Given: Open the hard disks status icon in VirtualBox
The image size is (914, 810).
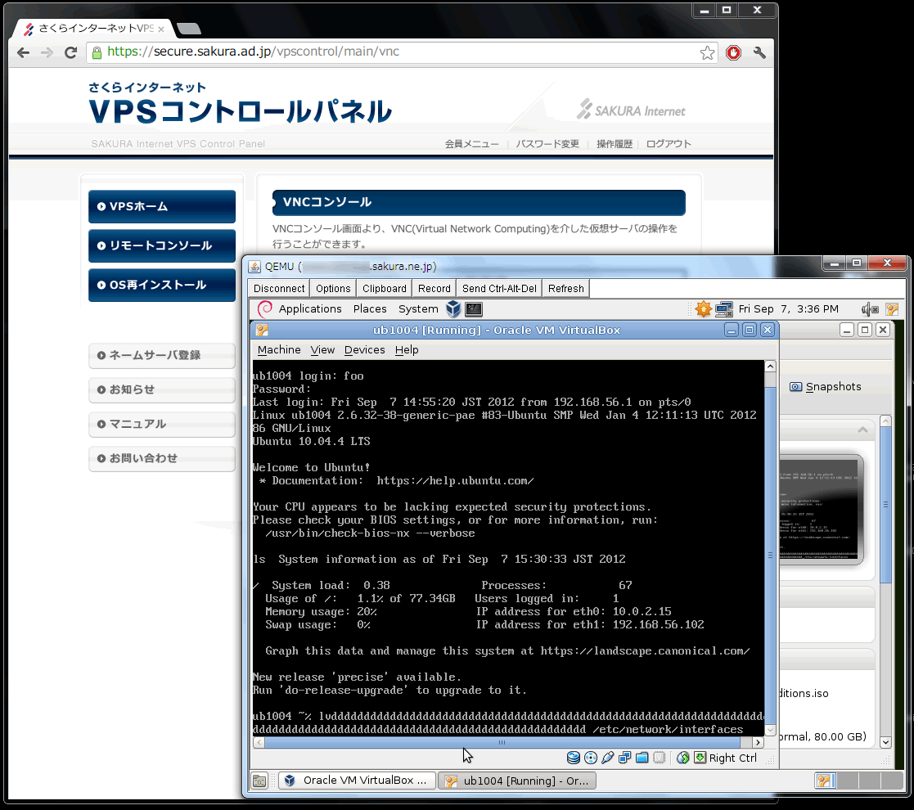Looking at the screenshot, I should (x=573, y=758).
